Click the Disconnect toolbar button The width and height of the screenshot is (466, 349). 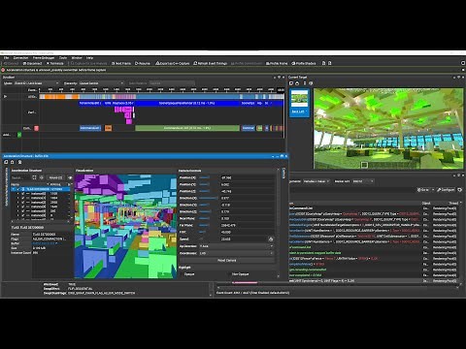tap(32, 63)
